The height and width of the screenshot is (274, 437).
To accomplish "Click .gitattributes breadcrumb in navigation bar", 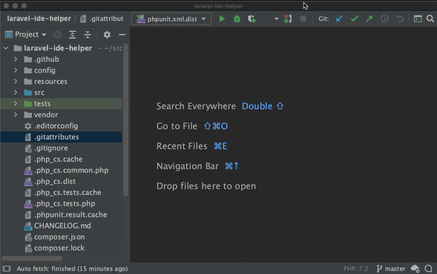I will 102,19.
